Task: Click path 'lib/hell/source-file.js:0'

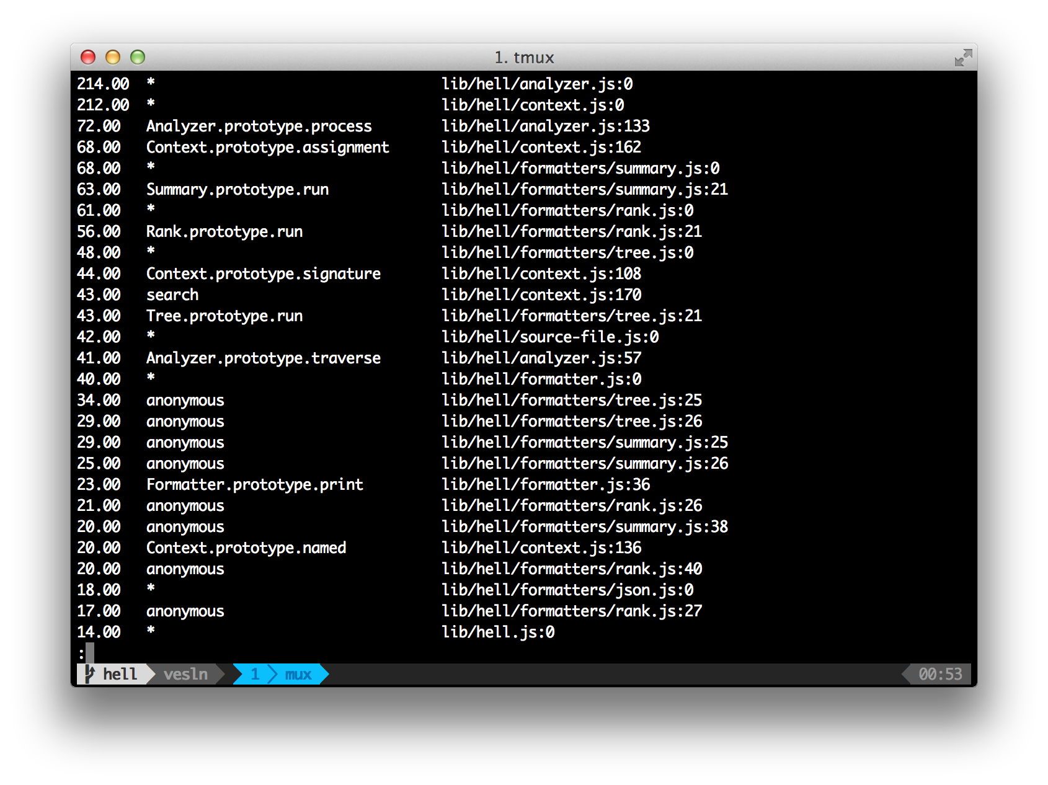Action: pyautogui.click(x=550, y=337)
